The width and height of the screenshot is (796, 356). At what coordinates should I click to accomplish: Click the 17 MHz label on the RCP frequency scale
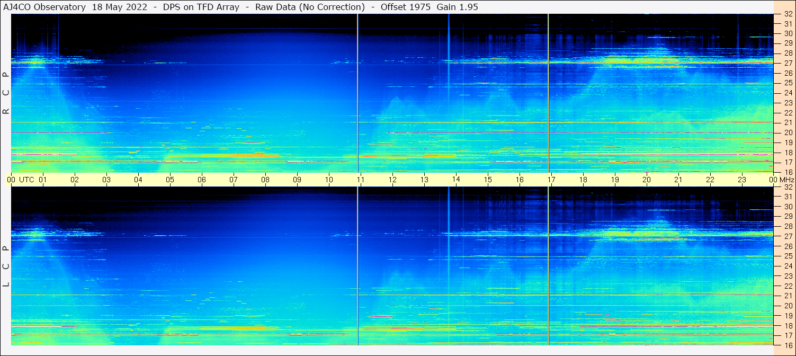coord(788,162)
